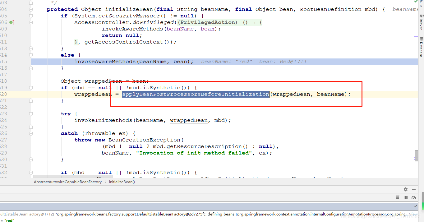
Task: Select the AbstractAutowireCapableBeanFactory breadcrumb
Action: pyautogui.click(x=68, y=182)
